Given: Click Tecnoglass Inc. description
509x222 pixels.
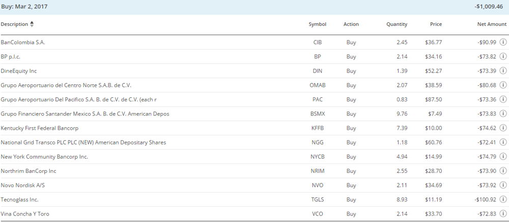Looking at the screenshot, I should click(x=19, y=199).
